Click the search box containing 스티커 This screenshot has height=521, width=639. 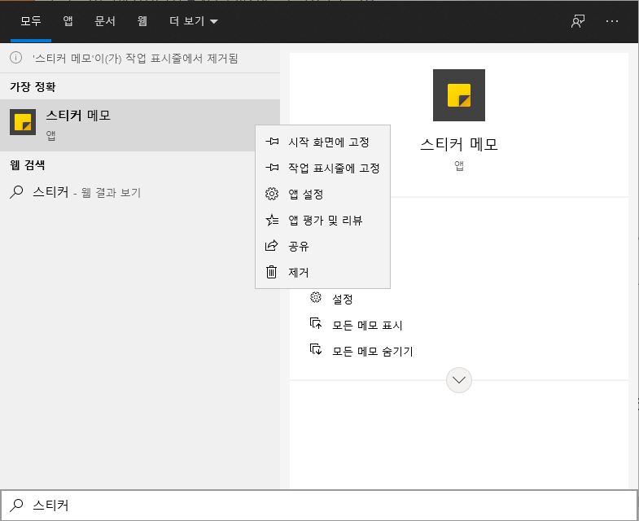click(x=319, y=505)
